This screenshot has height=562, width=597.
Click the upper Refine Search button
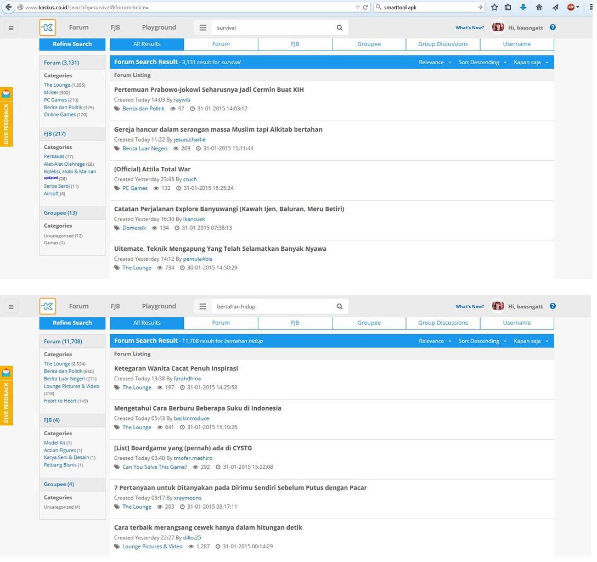pyautogui.click(x=72, y=44)
